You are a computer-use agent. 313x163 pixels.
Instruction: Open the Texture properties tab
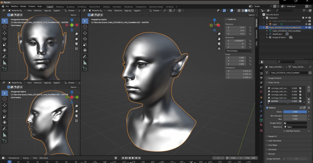point(261,131)
